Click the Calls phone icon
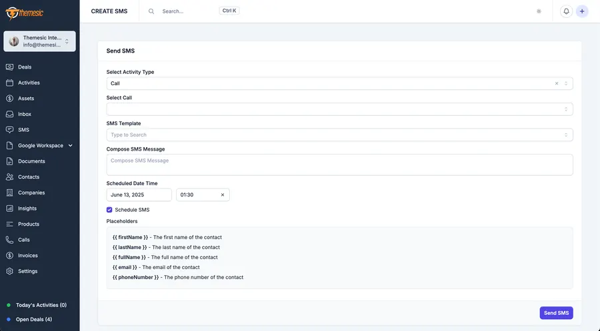 (9, 240)
